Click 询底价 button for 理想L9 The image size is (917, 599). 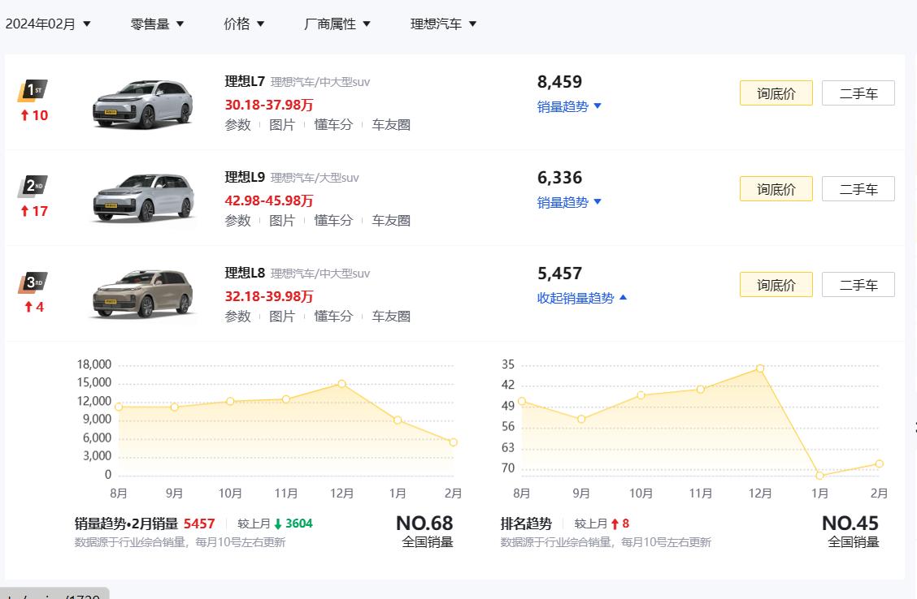(x=776, y=188)
